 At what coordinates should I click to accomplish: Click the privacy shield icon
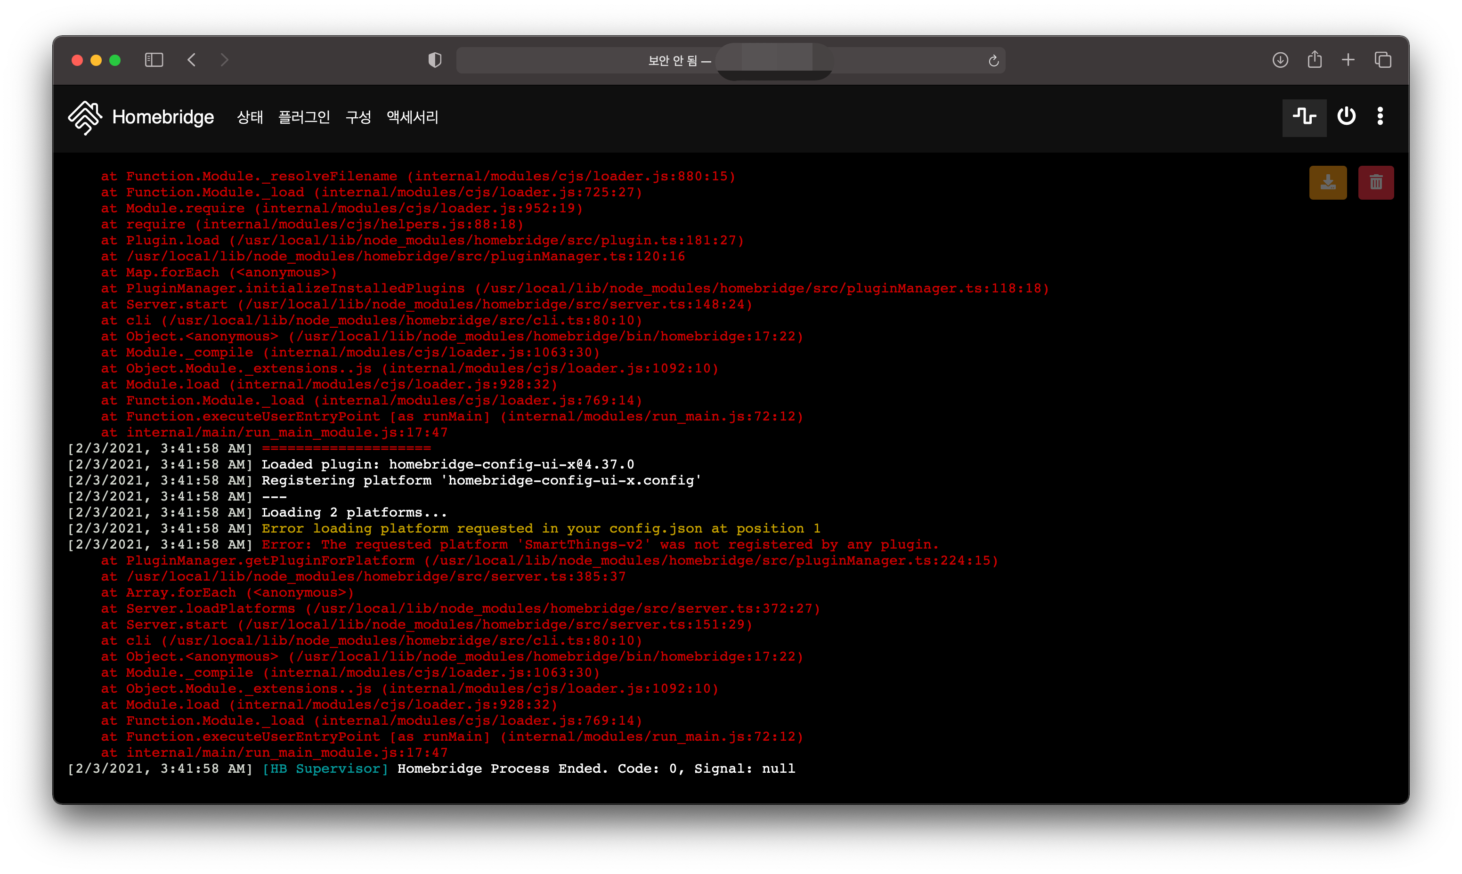pyautogui.click(x=435, y=60)
